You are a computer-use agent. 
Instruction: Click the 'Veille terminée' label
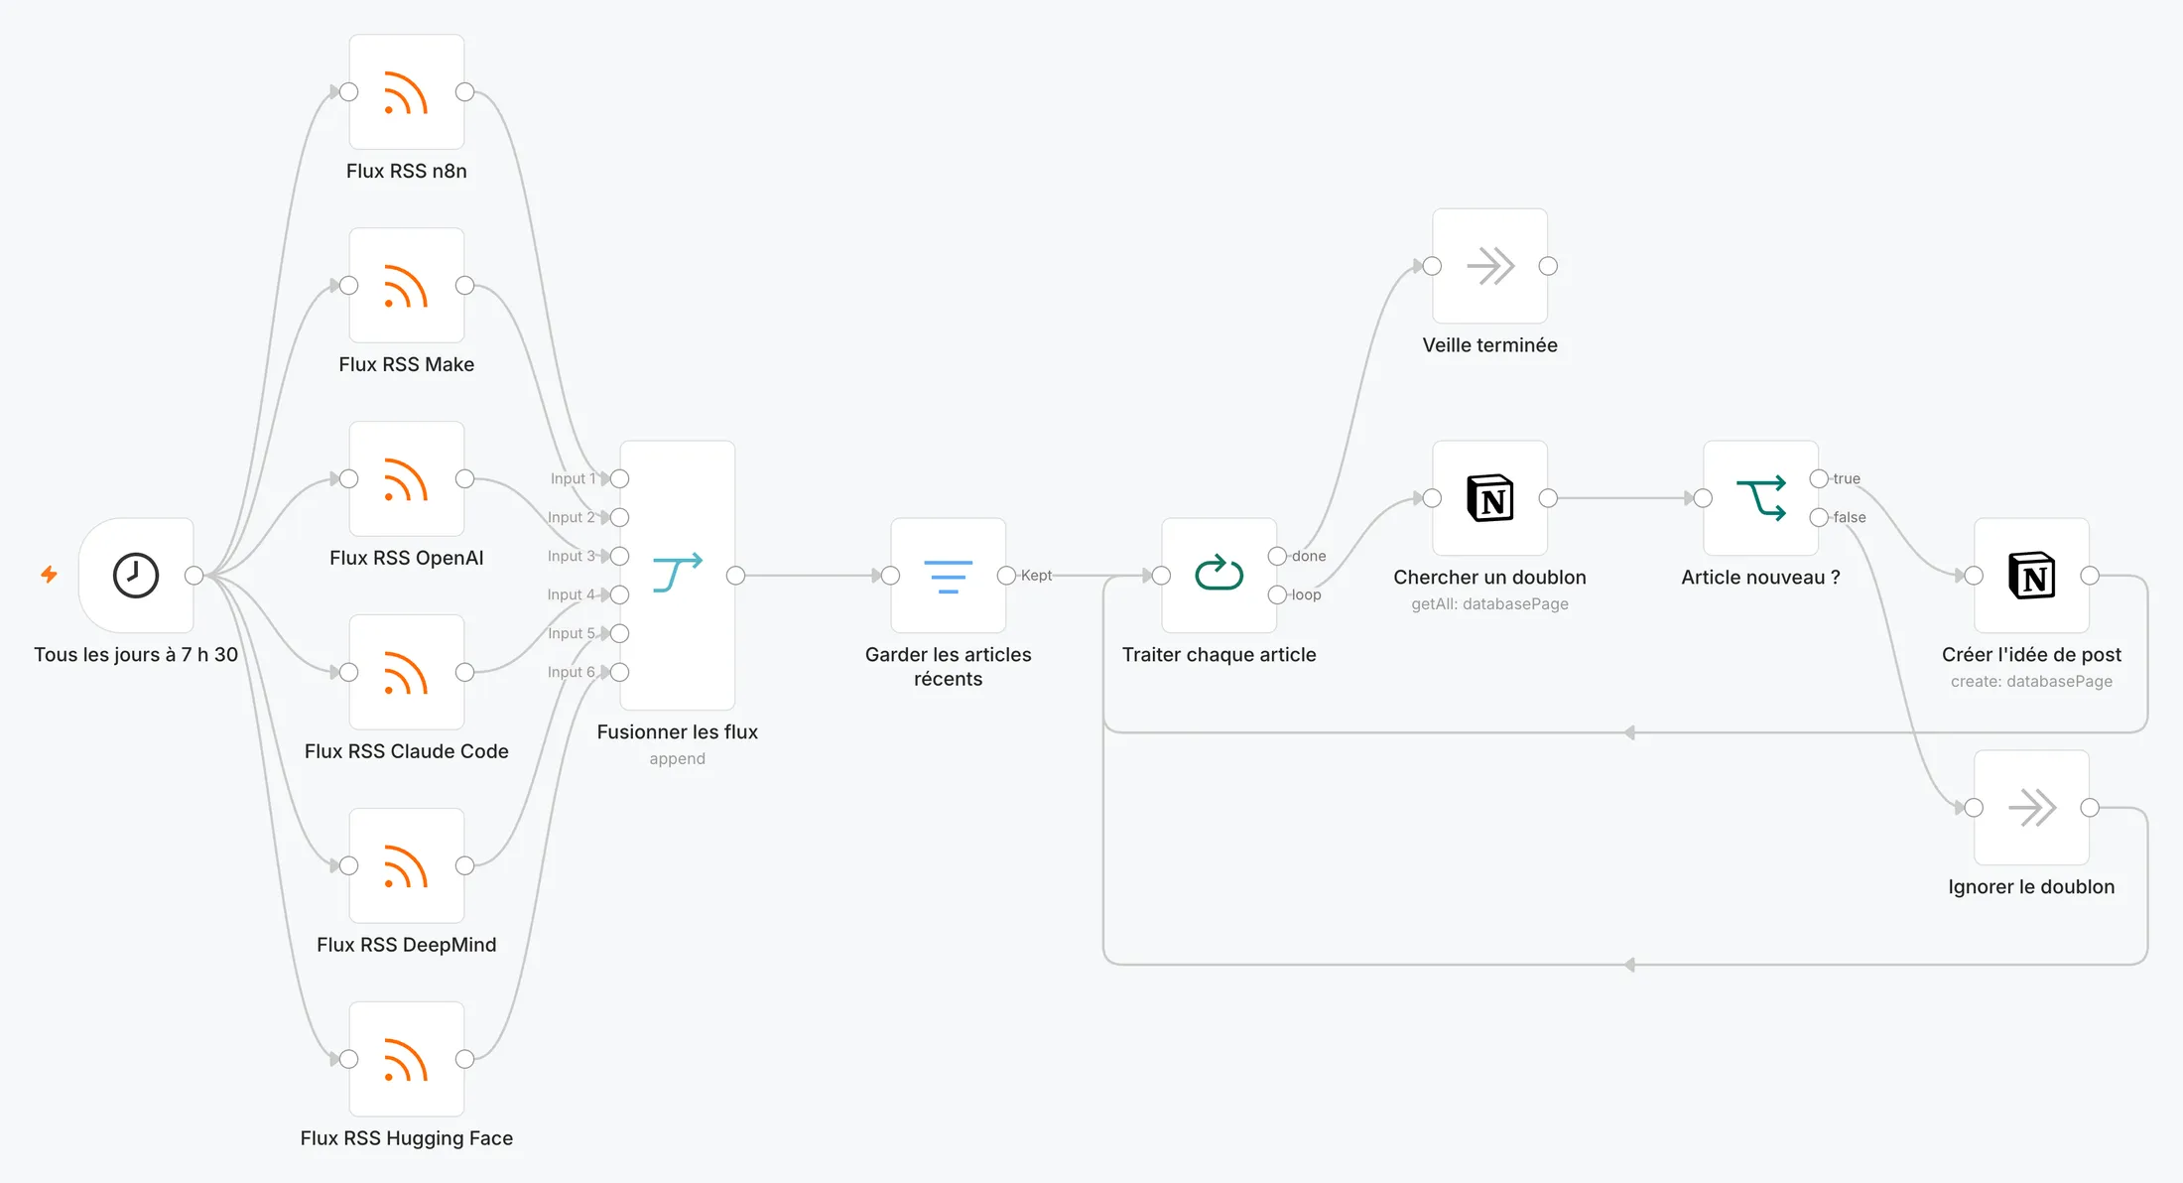coord(1490,345)
